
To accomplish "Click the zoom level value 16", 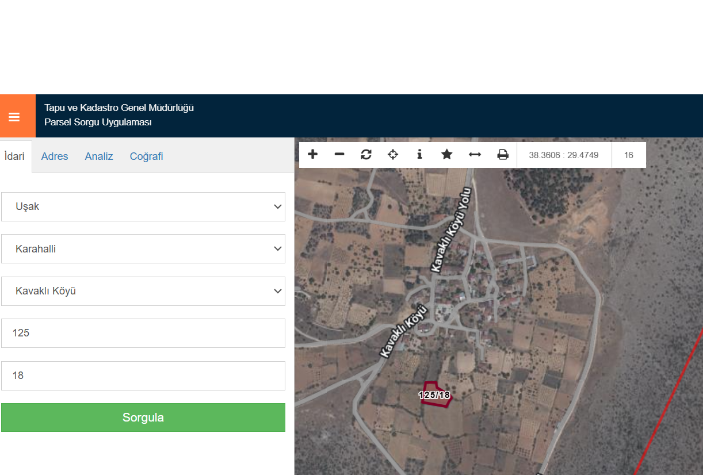I will [x=629, y=155].
